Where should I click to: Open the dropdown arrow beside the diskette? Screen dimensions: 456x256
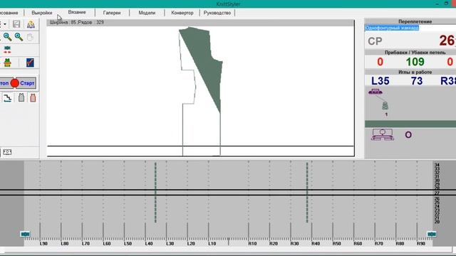click(5, 24)
